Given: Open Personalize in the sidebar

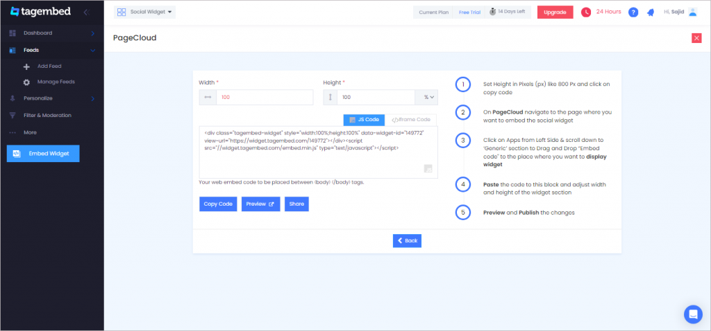Looking at the screenshot, I should (x=38, y=98).
